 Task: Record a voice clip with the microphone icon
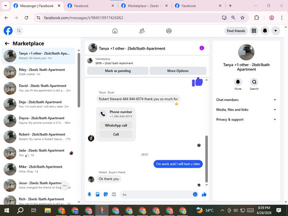89,195
